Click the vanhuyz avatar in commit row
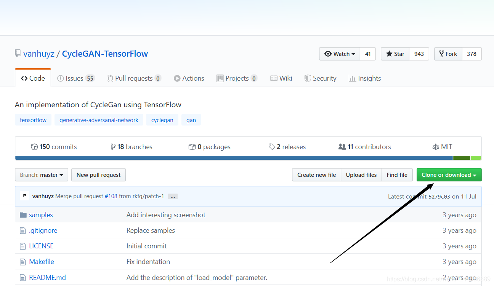Screen dimensions: 494x286 click(x=25, y=196)
